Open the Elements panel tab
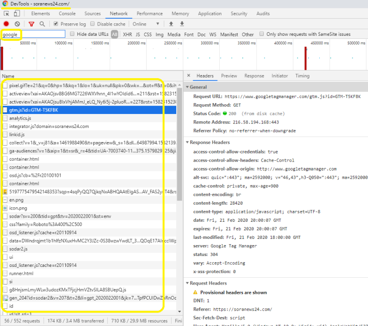This screenshot has width=368, height=326. (40, 13)
